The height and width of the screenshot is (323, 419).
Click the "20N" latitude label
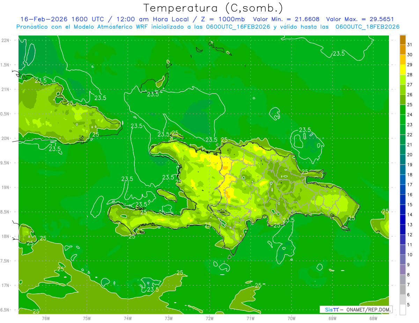point(6,138)
